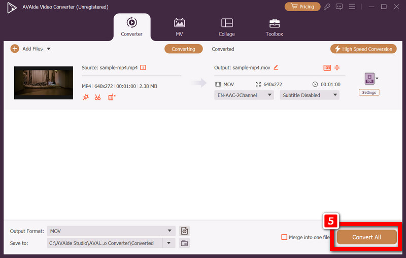Select the Converting tab

point(183,49)
